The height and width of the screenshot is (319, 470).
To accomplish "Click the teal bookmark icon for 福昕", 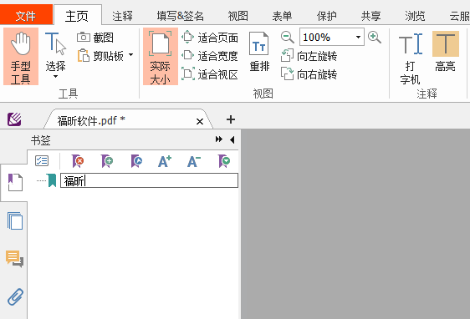I will point(52,180).
